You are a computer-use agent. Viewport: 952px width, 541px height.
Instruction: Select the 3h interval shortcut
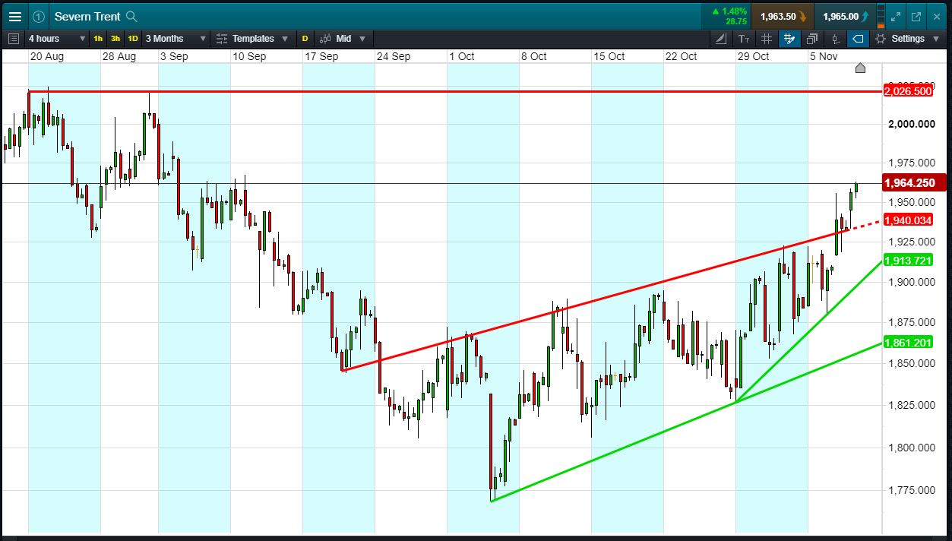tap(115, 39)
